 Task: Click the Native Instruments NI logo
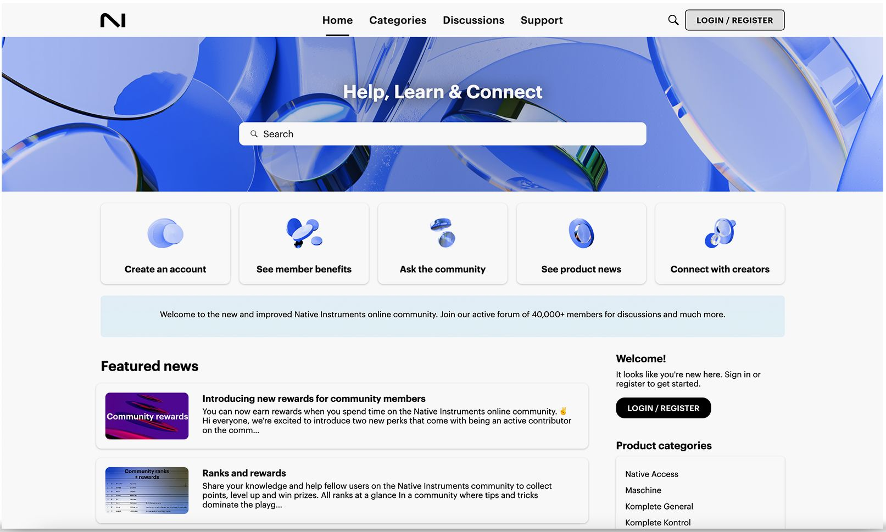tap(113, 20)
